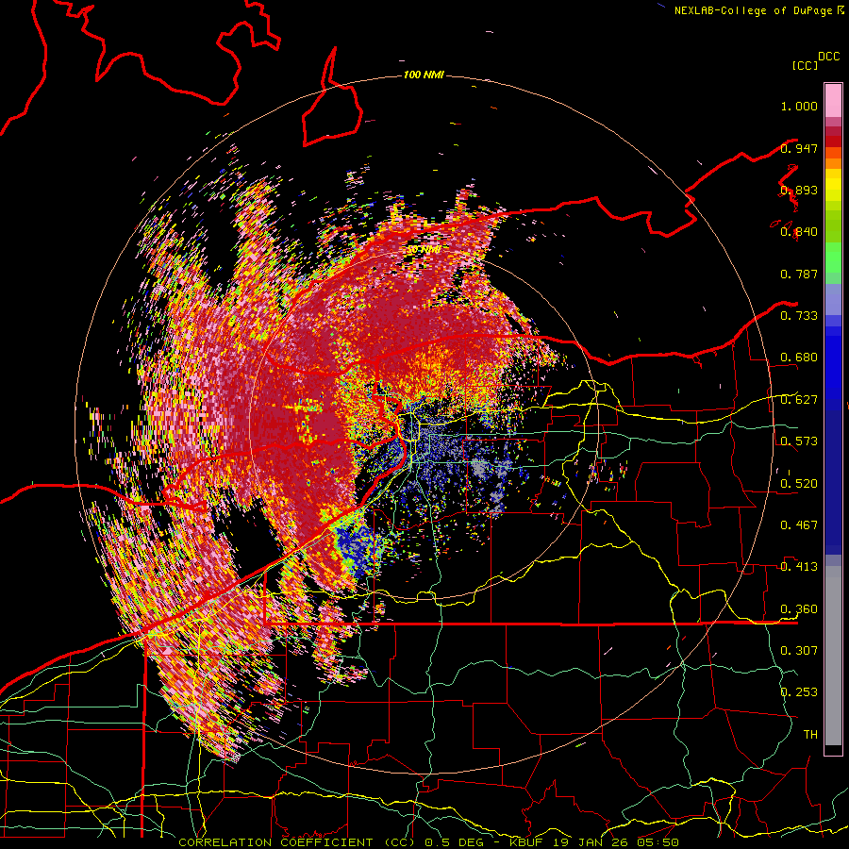Click the 50 NMI range ring label

(x=423, y=250)
